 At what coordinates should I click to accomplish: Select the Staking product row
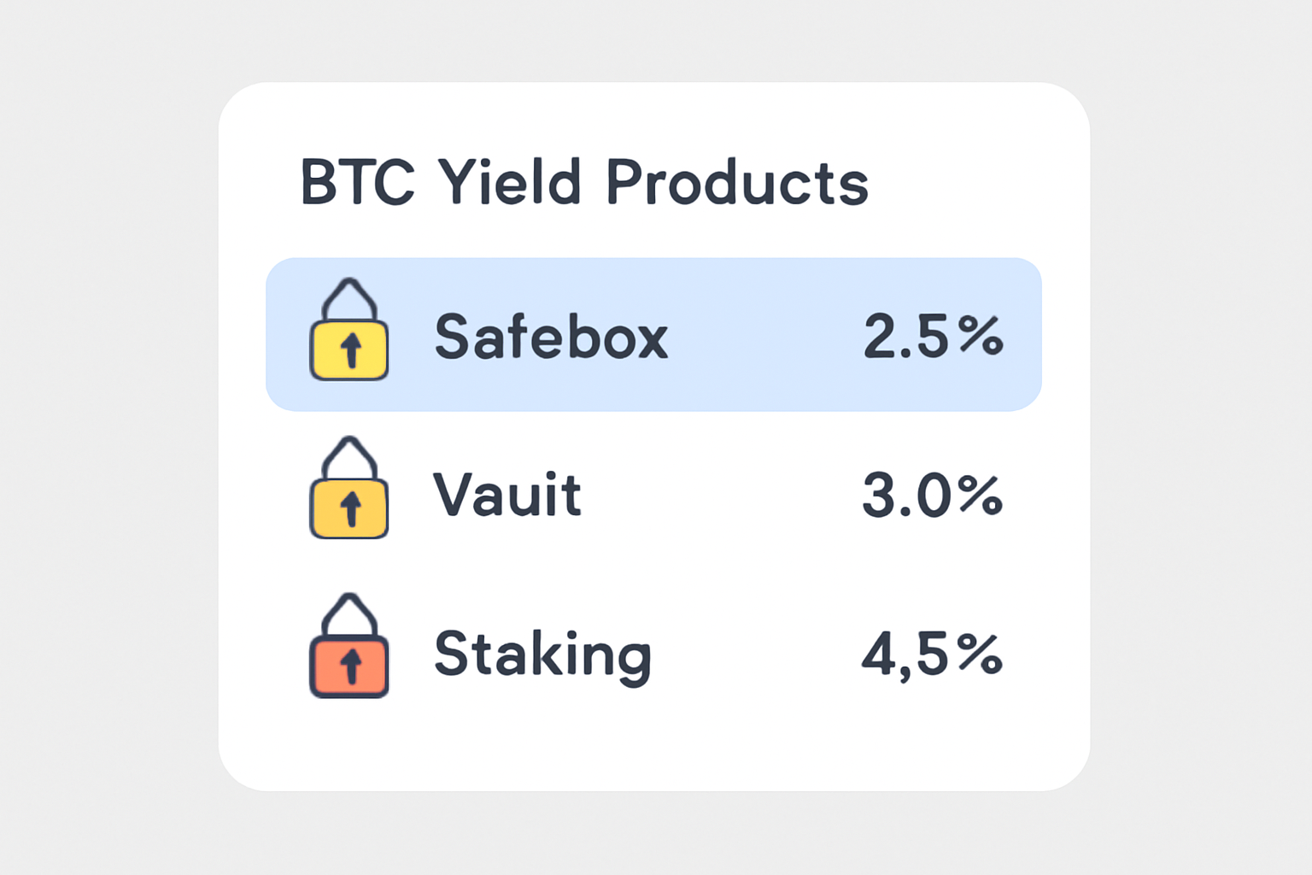654,656
